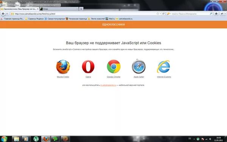Click the volume speaker tray icon
Image resolution: width=227 pixels, height=142 pixels.
pyautogui.click(x=210, y=139)
